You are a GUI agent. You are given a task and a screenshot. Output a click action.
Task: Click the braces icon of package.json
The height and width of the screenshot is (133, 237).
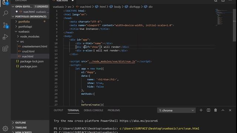tap(17, 66)
